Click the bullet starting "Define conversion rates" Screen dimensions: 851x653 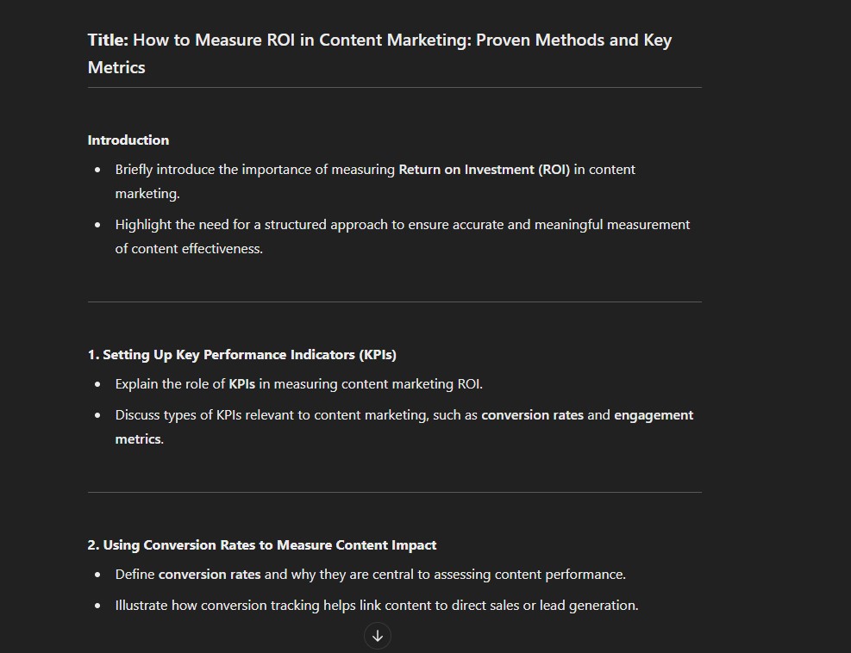coord(370,575)
